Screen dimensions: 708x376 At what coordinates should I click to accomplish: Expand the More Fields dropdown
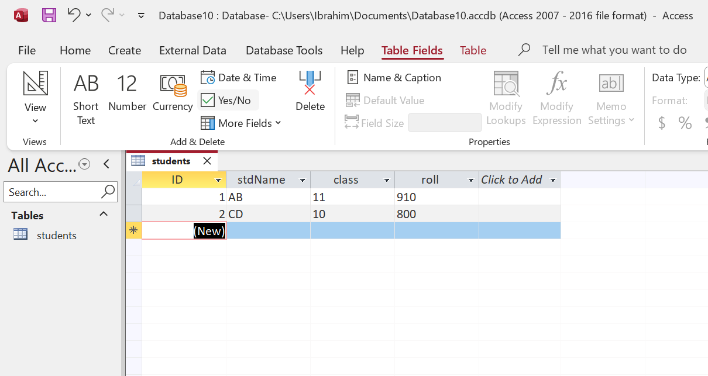[x=241, y=123]
